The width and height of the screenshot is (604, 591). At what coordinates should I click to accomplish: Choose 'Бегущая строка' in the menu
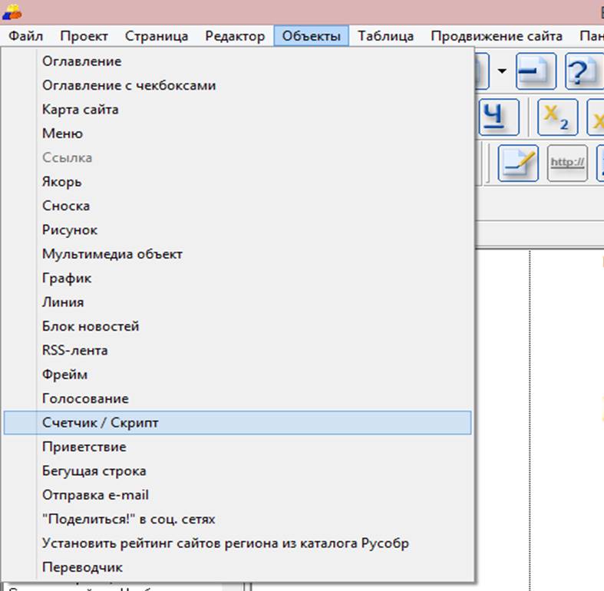(94, 471)
